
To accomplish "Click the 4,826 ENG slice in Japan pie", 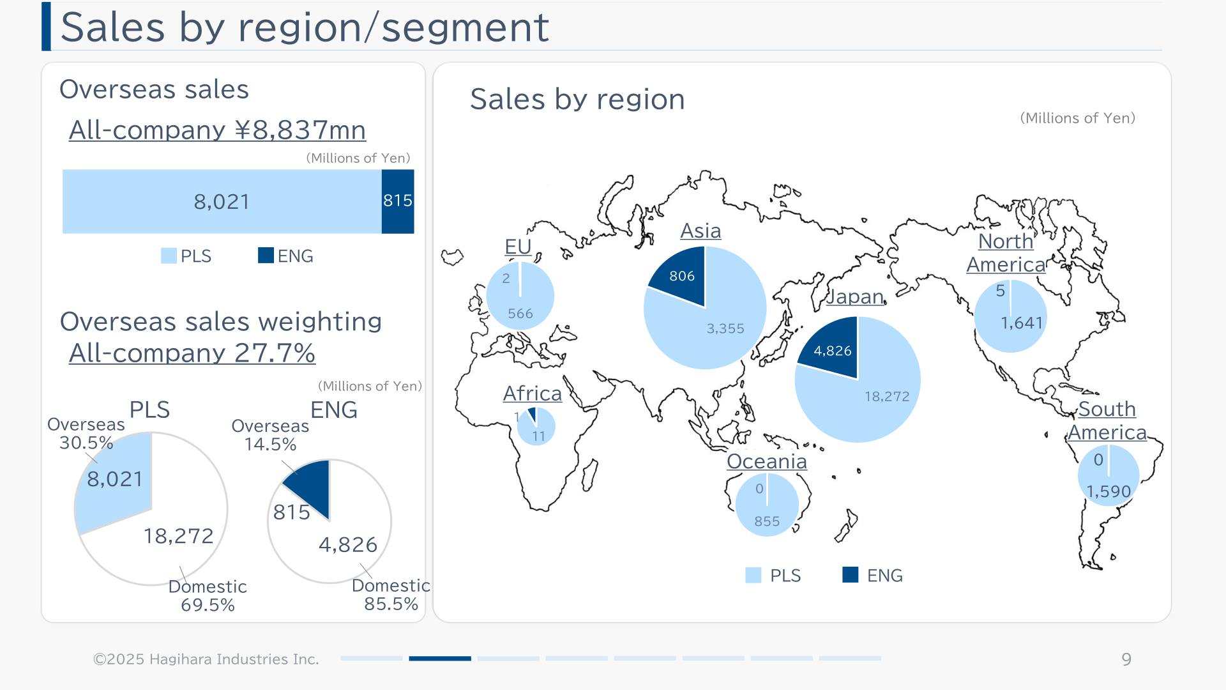I will click(833, 351).
